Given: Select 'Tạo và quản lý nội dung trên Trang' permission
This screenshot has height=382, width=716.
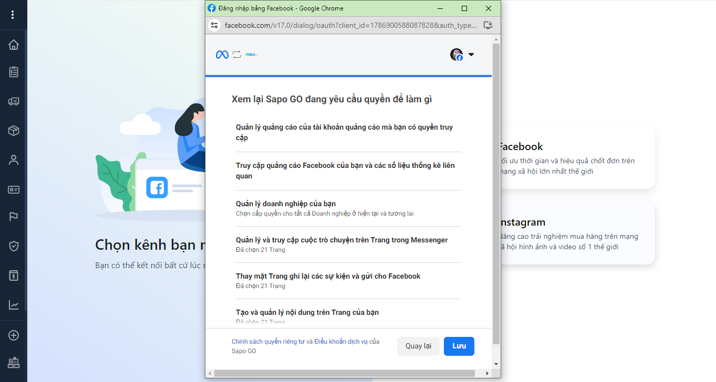Looking at the screenshot, I should [x=307, y=312].
